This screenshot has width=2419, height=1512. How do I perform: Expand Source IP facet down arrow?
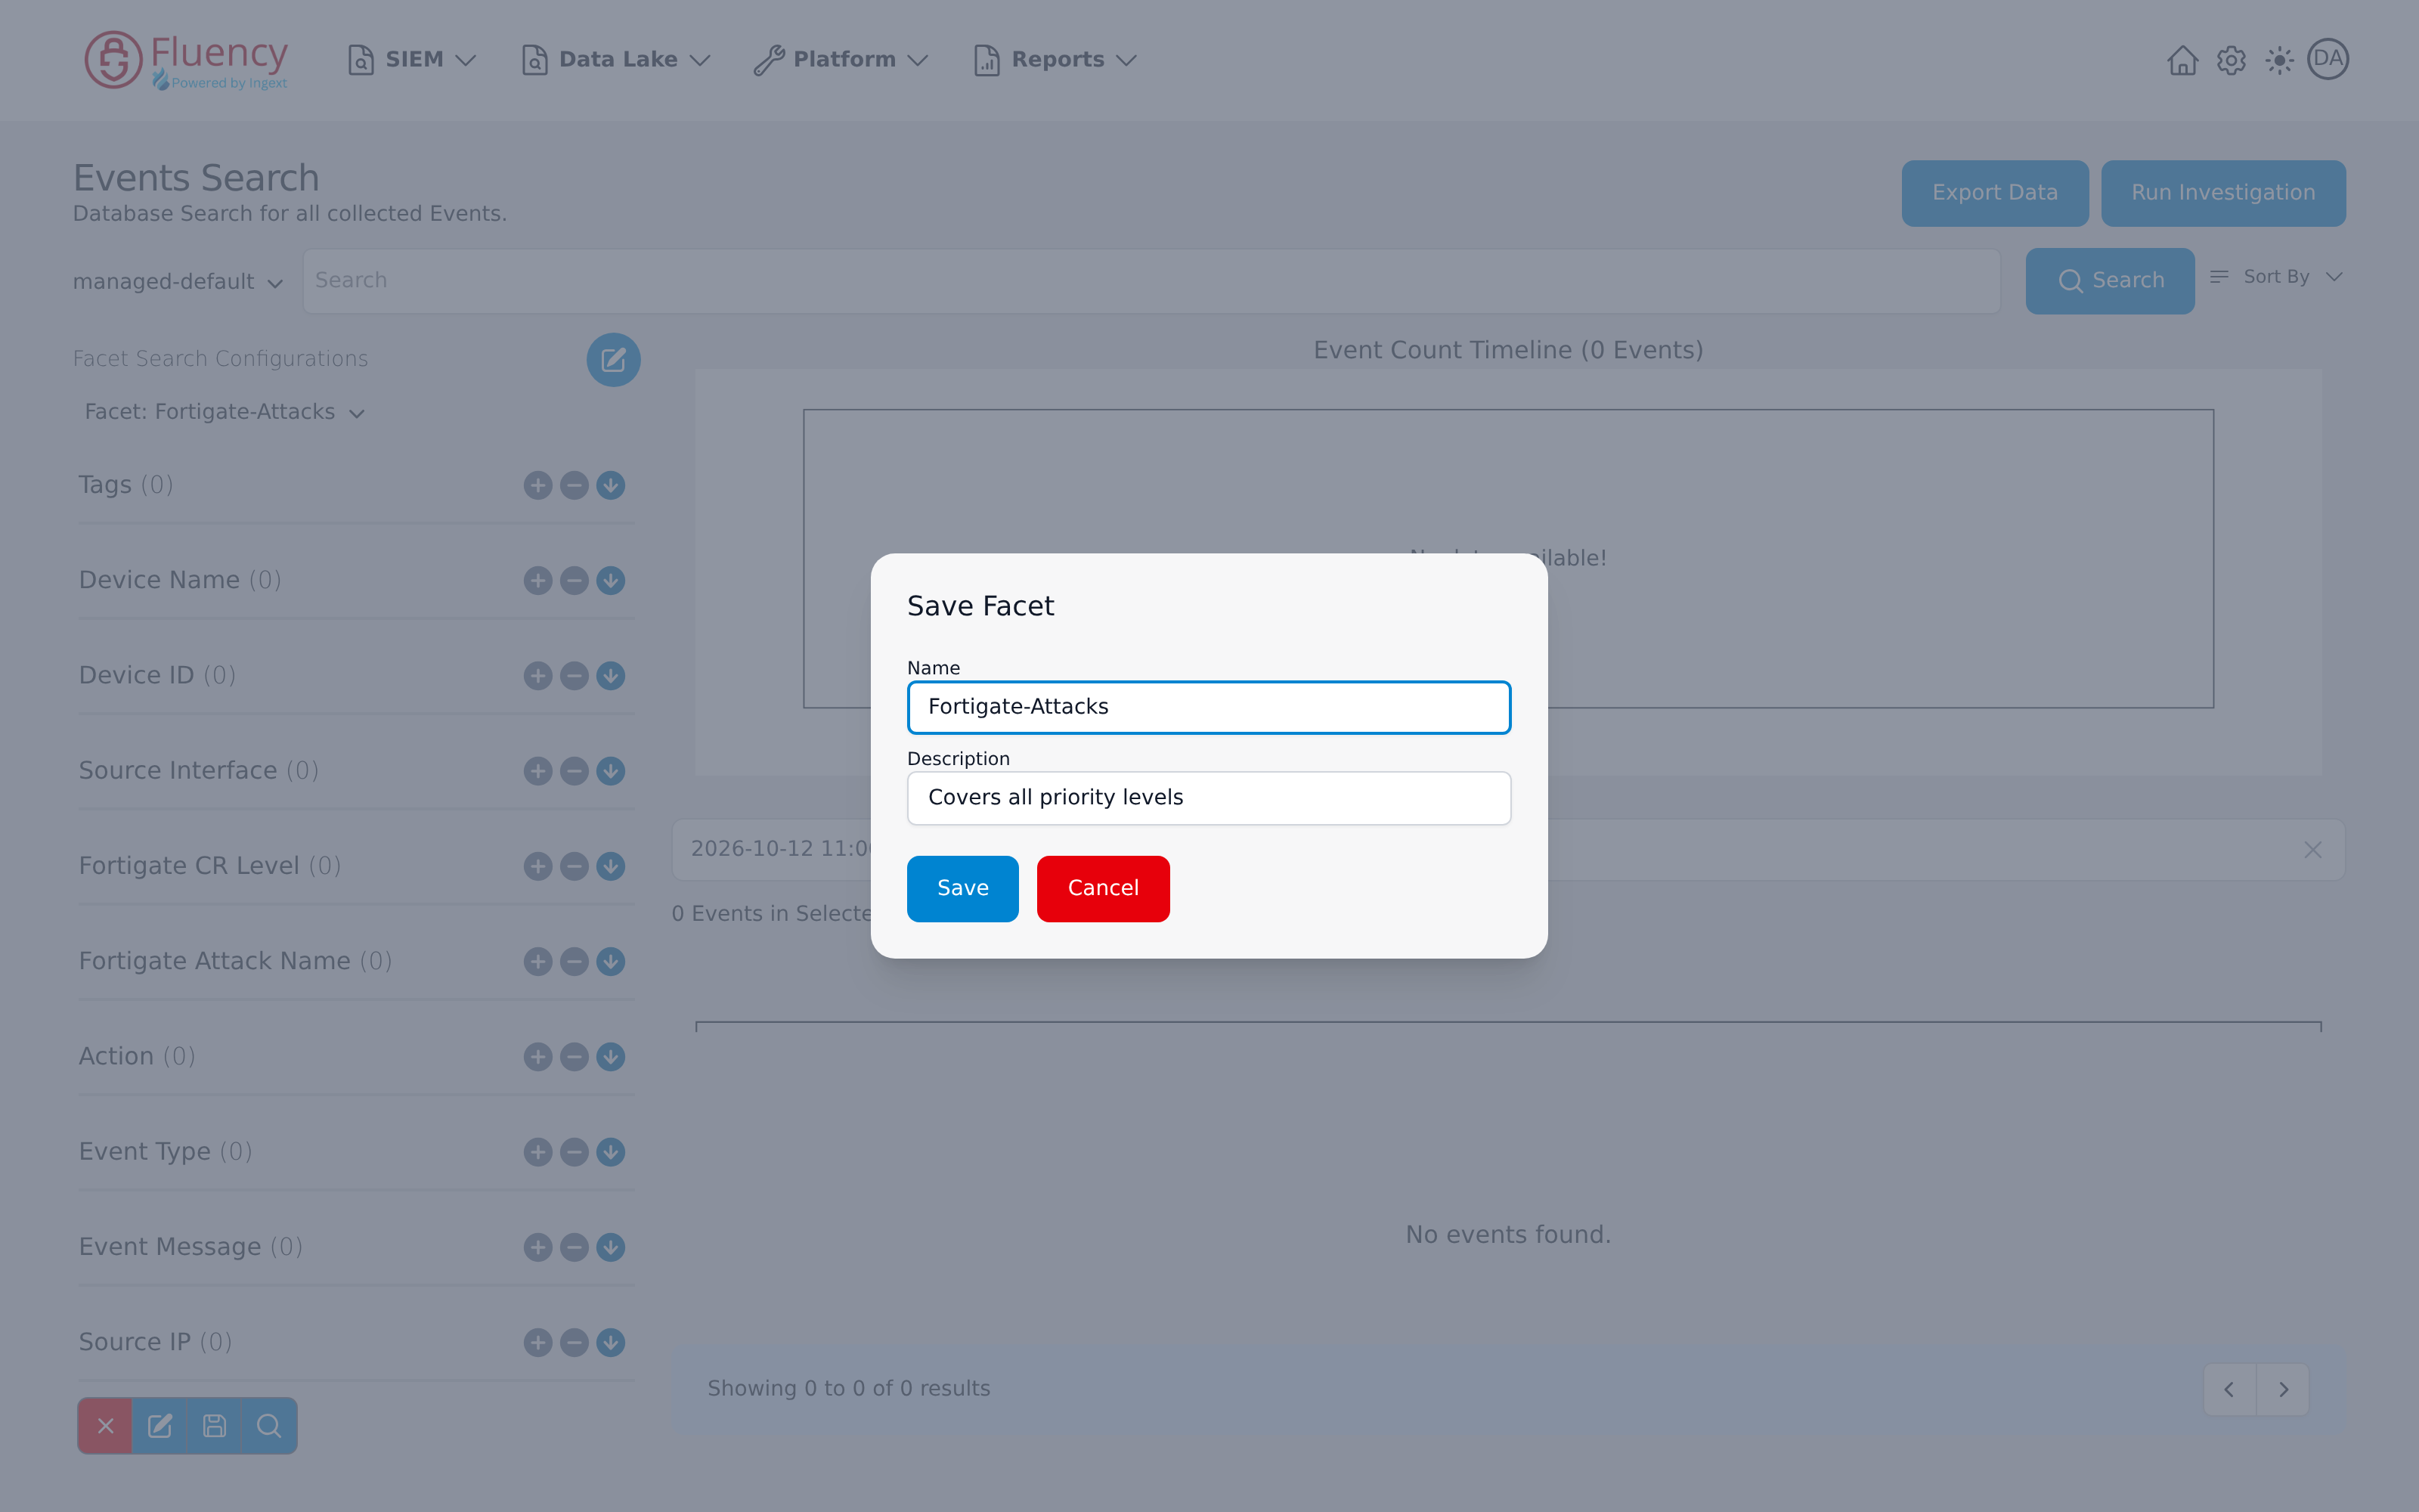pos(611,1342)
